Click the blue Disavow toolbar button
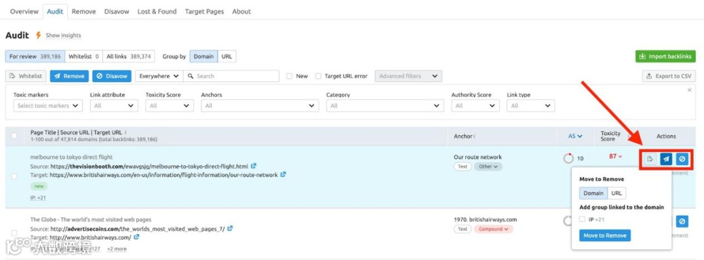The image size is (704, 260). click(x=112, y=76)
